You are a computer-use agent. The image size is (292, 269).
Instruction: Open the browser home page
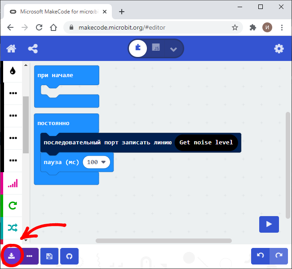(x=53, y=27)
